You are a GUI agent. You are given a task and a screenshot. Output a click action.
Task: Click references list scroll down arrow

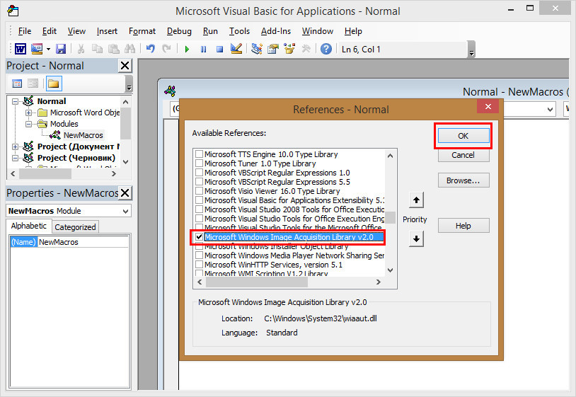pyautogui.click(x=391, y=270)
